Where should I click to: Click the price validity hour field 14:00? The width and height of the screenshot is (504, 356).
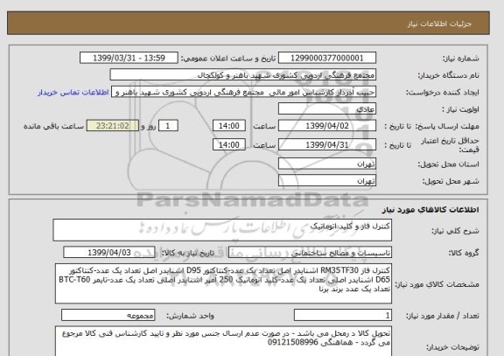coord(229,144)
